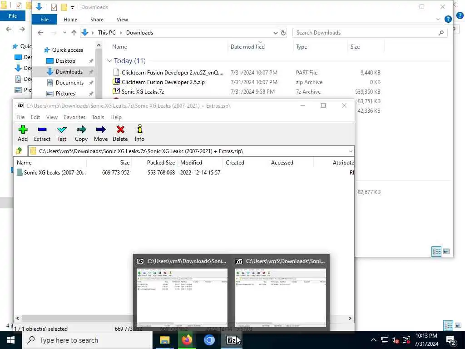The width and height of the screenshot is (465, 349).
Task: Open Explorer Help question mark icon
Action: point(448,19)
